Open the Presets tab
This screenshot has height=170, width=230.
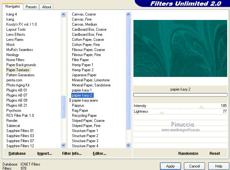(x=31, y=7)
